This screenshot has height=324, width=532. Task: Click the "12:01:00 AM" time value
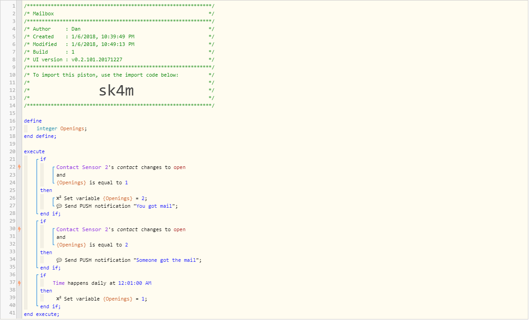click(x=135, y=283)
